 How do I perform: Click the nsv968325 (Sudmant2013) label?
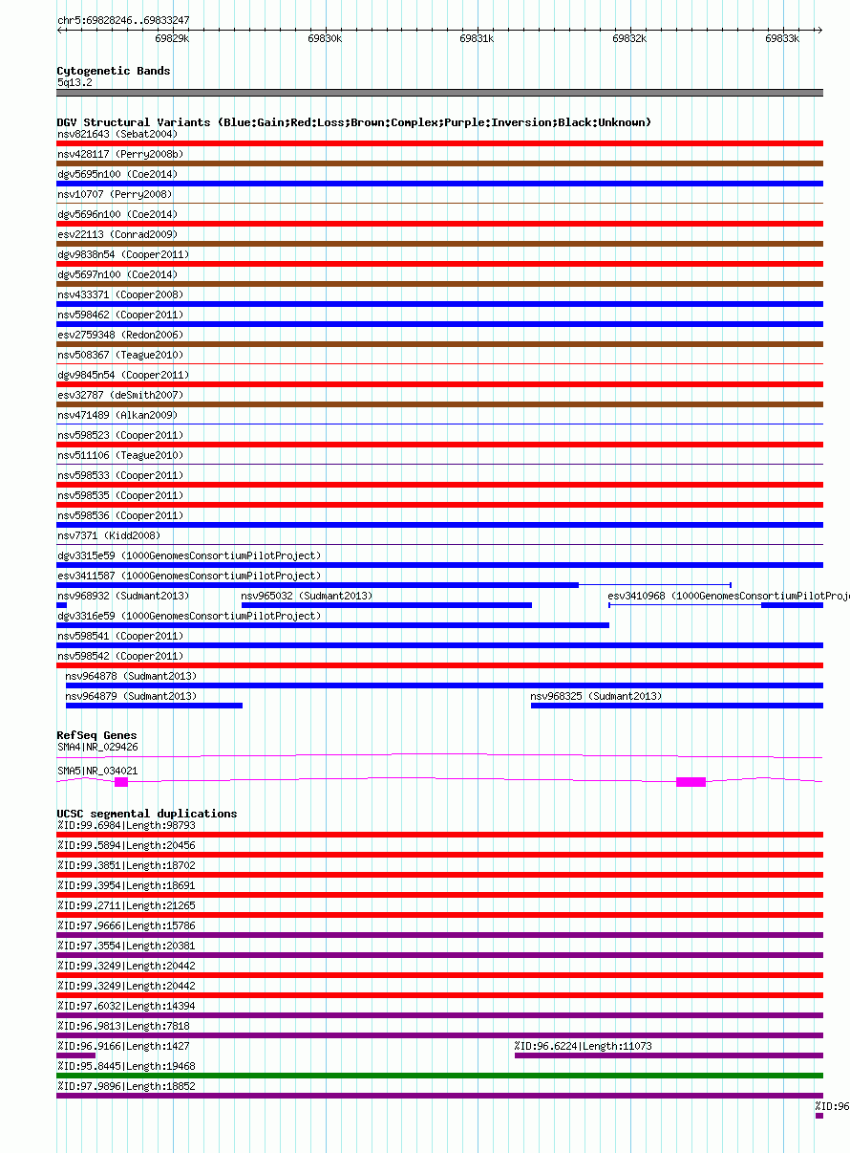(x=596, y=696)
